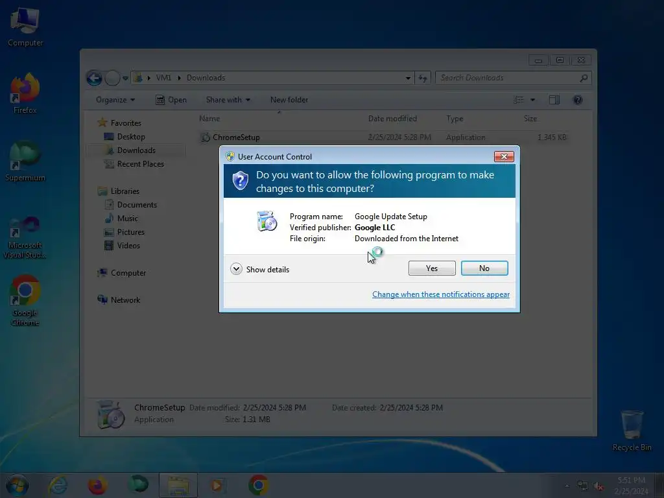The height and width of the screenshot is (498, 664).
Task: Open the Share with menu
Action: click(x=228, y=100)
